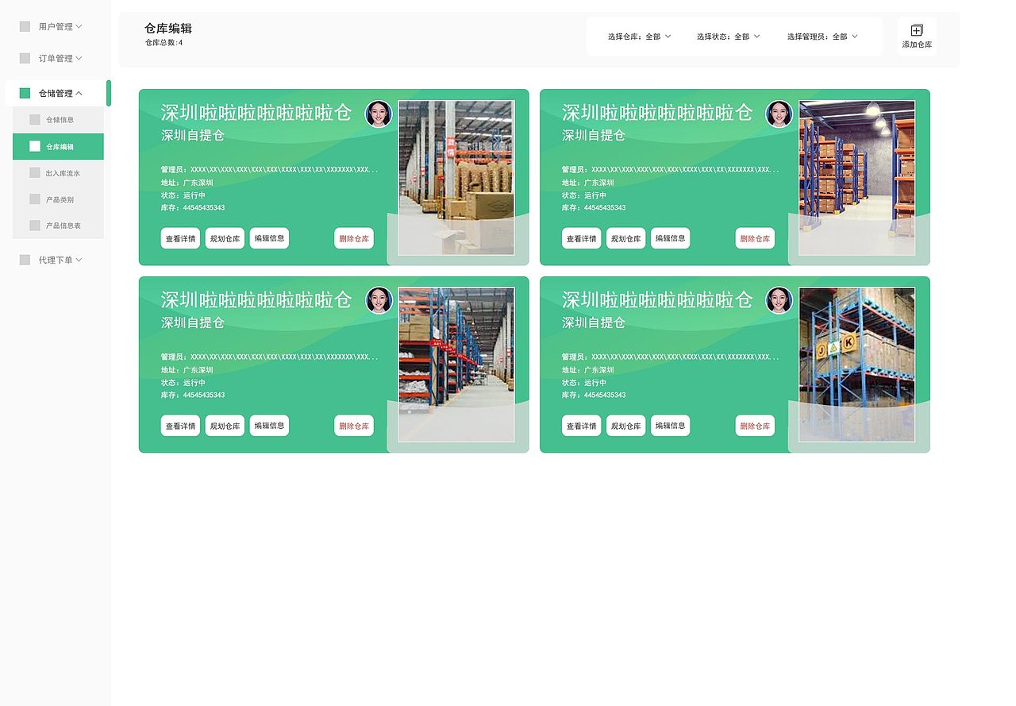Click the manager avatar on the bottom-right warehouse card
Viewport: 1016px width, 706px height.
click(779, 300)
